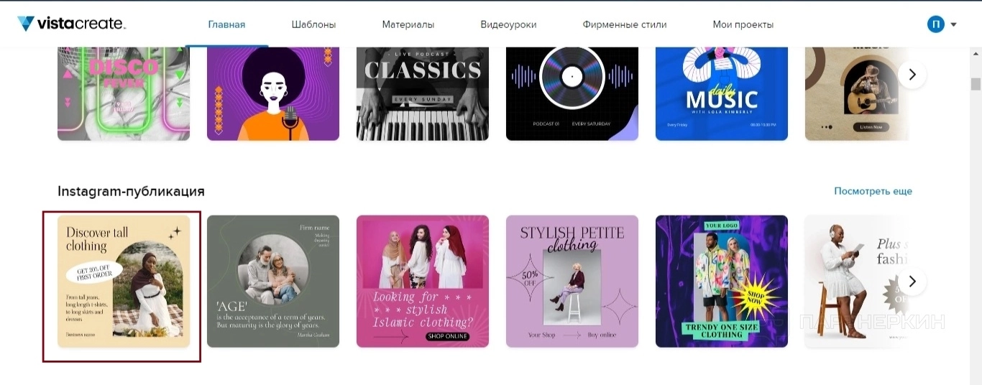This screenshot has width=982, height=385.
Task: Expand the account dropdown arrow
Action: (x=953, y=24)
